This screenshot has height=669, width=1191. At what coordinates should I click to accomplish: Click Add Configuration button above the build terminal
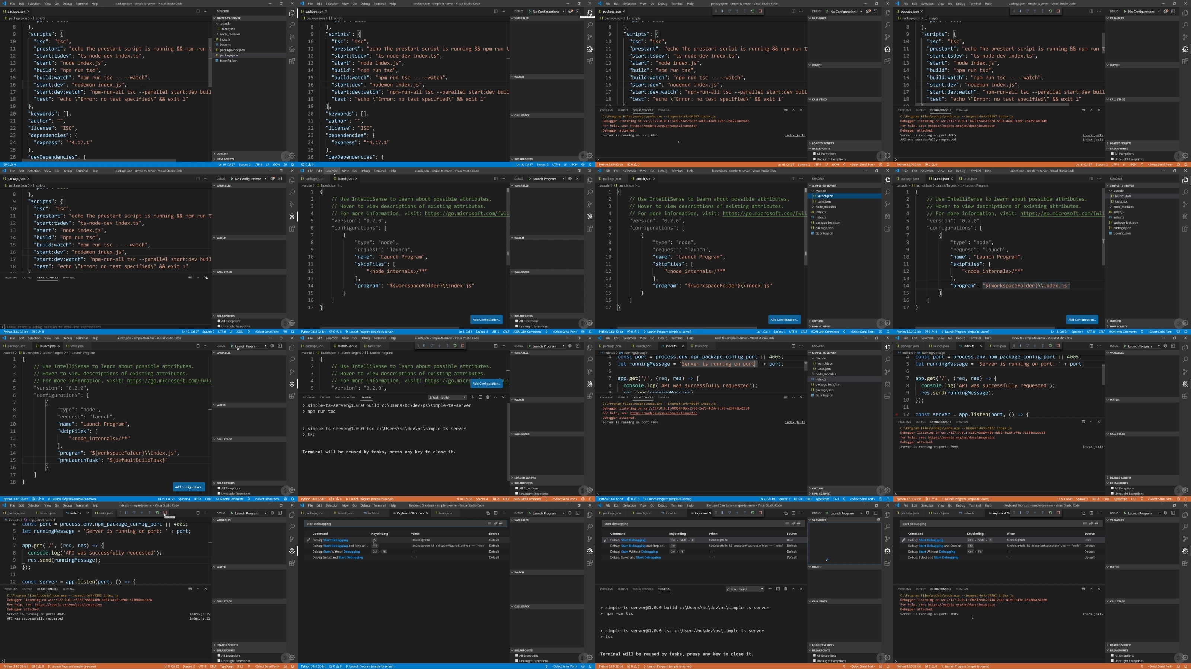(486, 384)
